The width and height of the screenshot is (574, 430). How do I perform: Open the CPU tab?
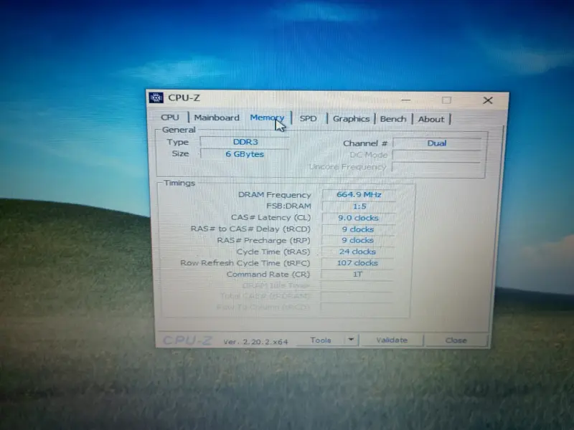coord(170,118)
